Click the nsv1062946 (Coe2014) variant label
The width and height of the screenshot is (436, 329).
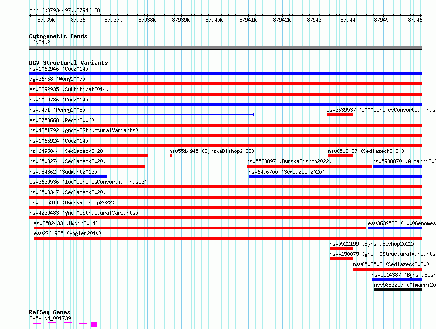pyautogui.click(x=59, y=69)
